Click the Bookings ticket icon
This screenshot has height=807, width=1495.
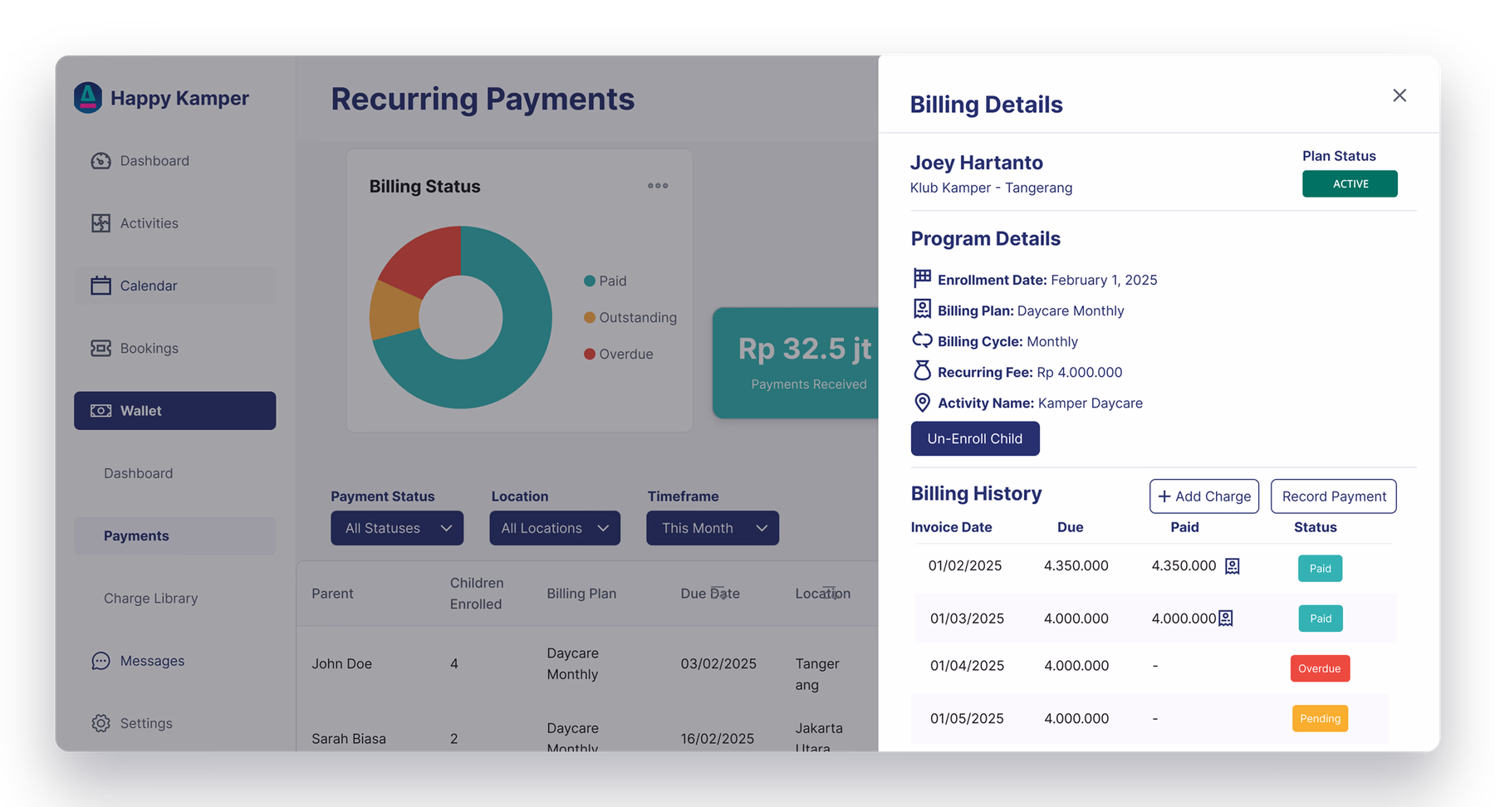click(x=100, y=348)
